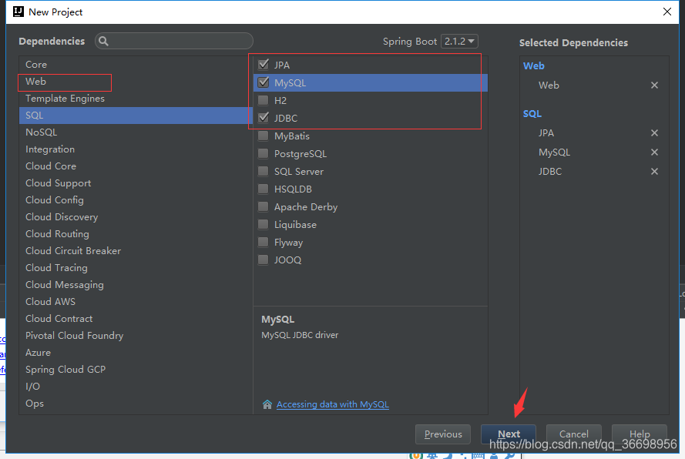Proceed with the Next button
The width and height of the screenshot is (685, 459).
[x=509, y=434]
